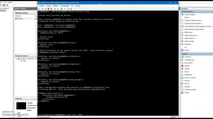The image size is (213, 119).
Task: Send Ctrl+Alt+Del using the VM toolbar icon
Action: (39, 9)
